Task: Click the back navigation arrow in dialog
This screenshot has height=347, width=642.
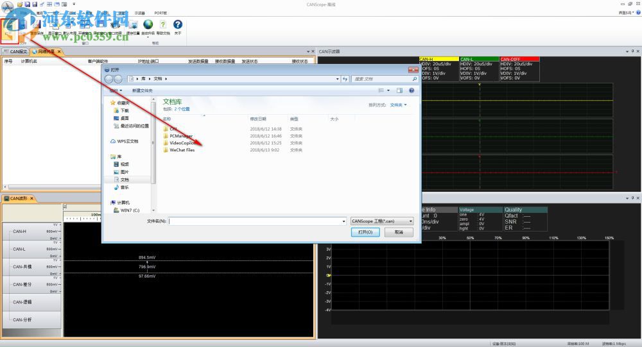Action: pos(108,79)
